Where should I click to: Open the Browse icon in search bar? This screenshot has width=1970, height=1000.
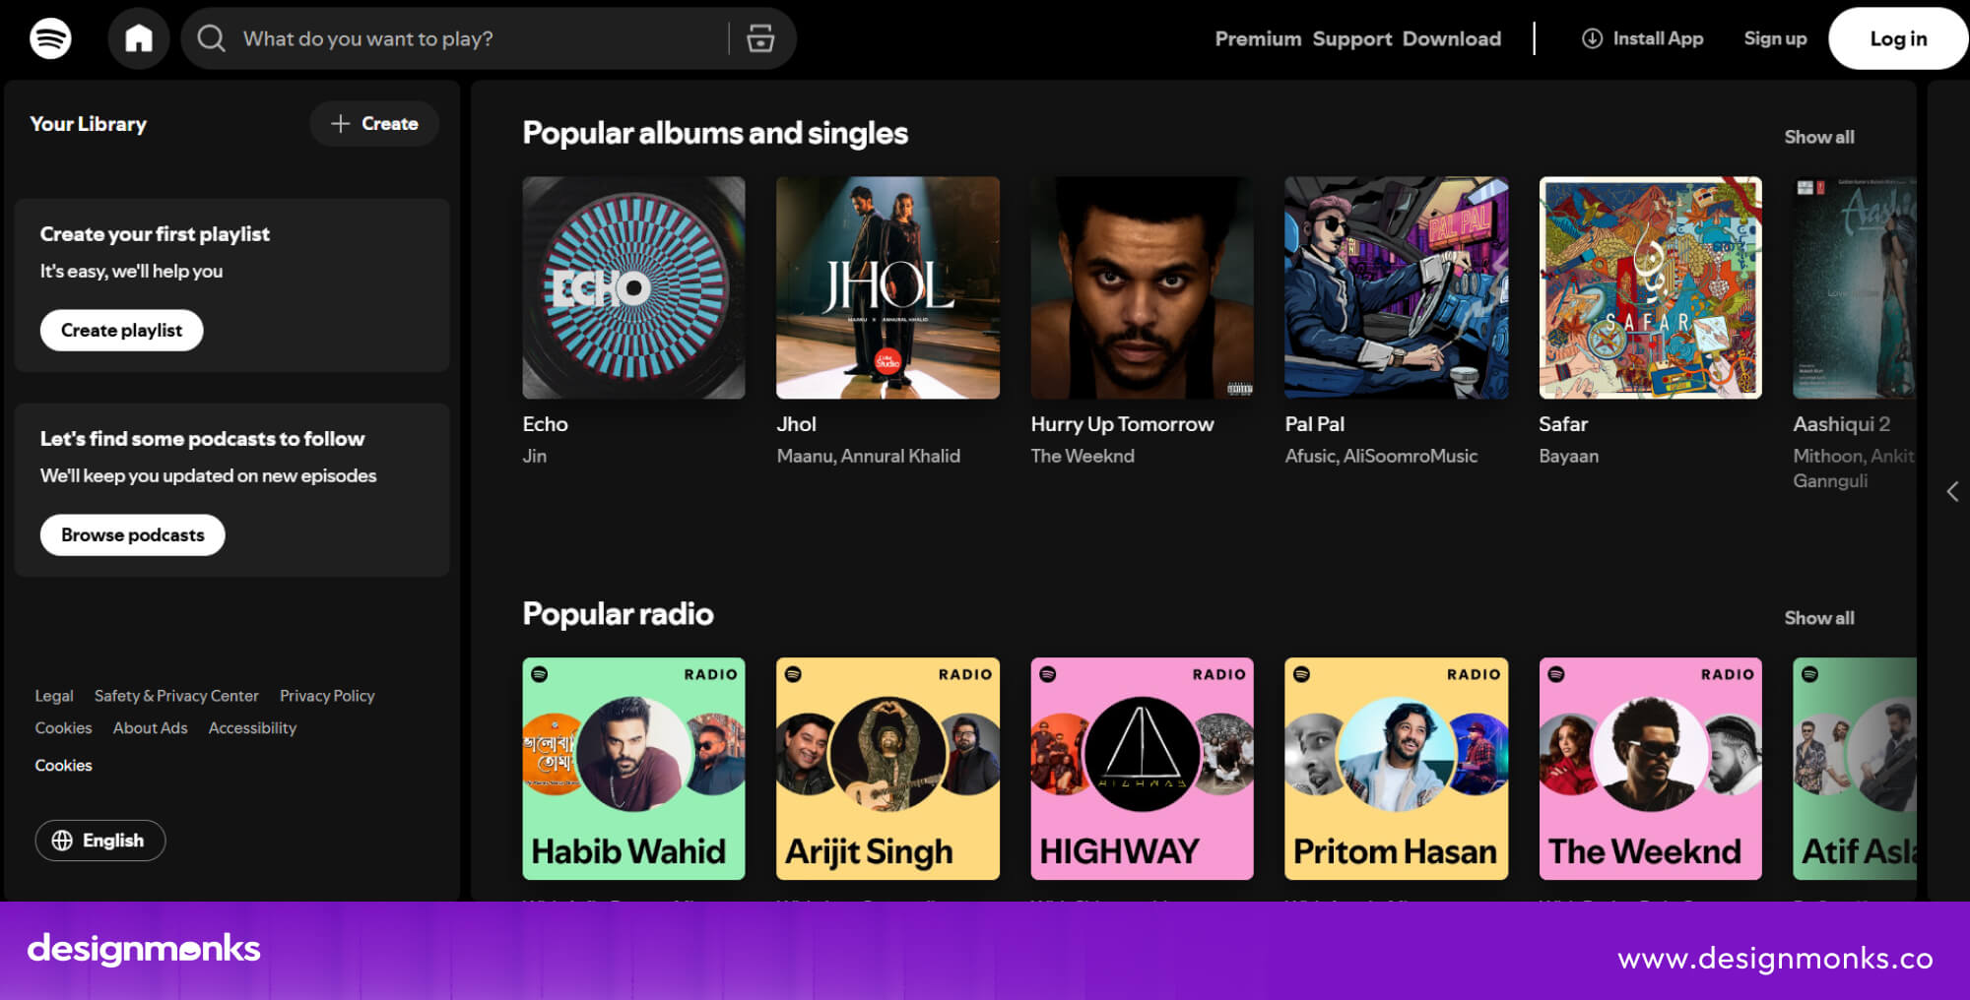[760, 38]
